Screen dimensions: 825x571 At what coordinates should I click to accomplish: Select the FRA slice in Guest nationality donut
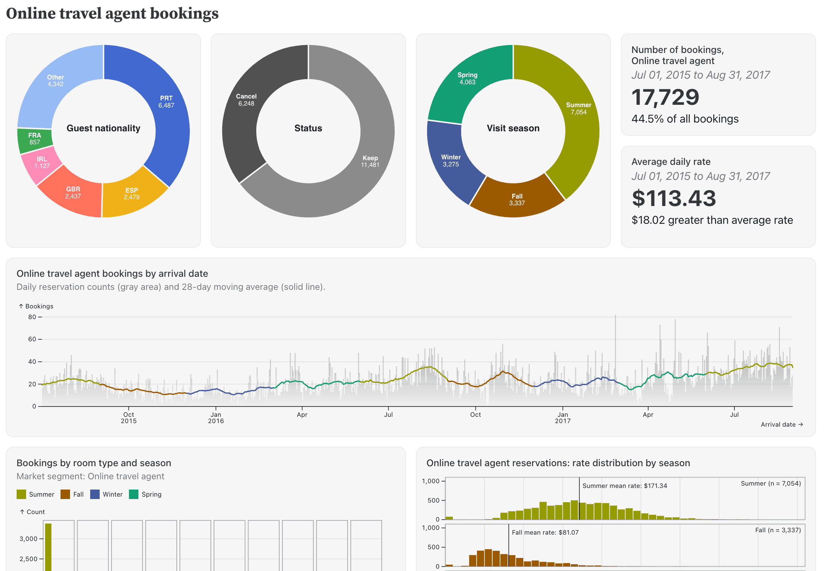point(35,138)
